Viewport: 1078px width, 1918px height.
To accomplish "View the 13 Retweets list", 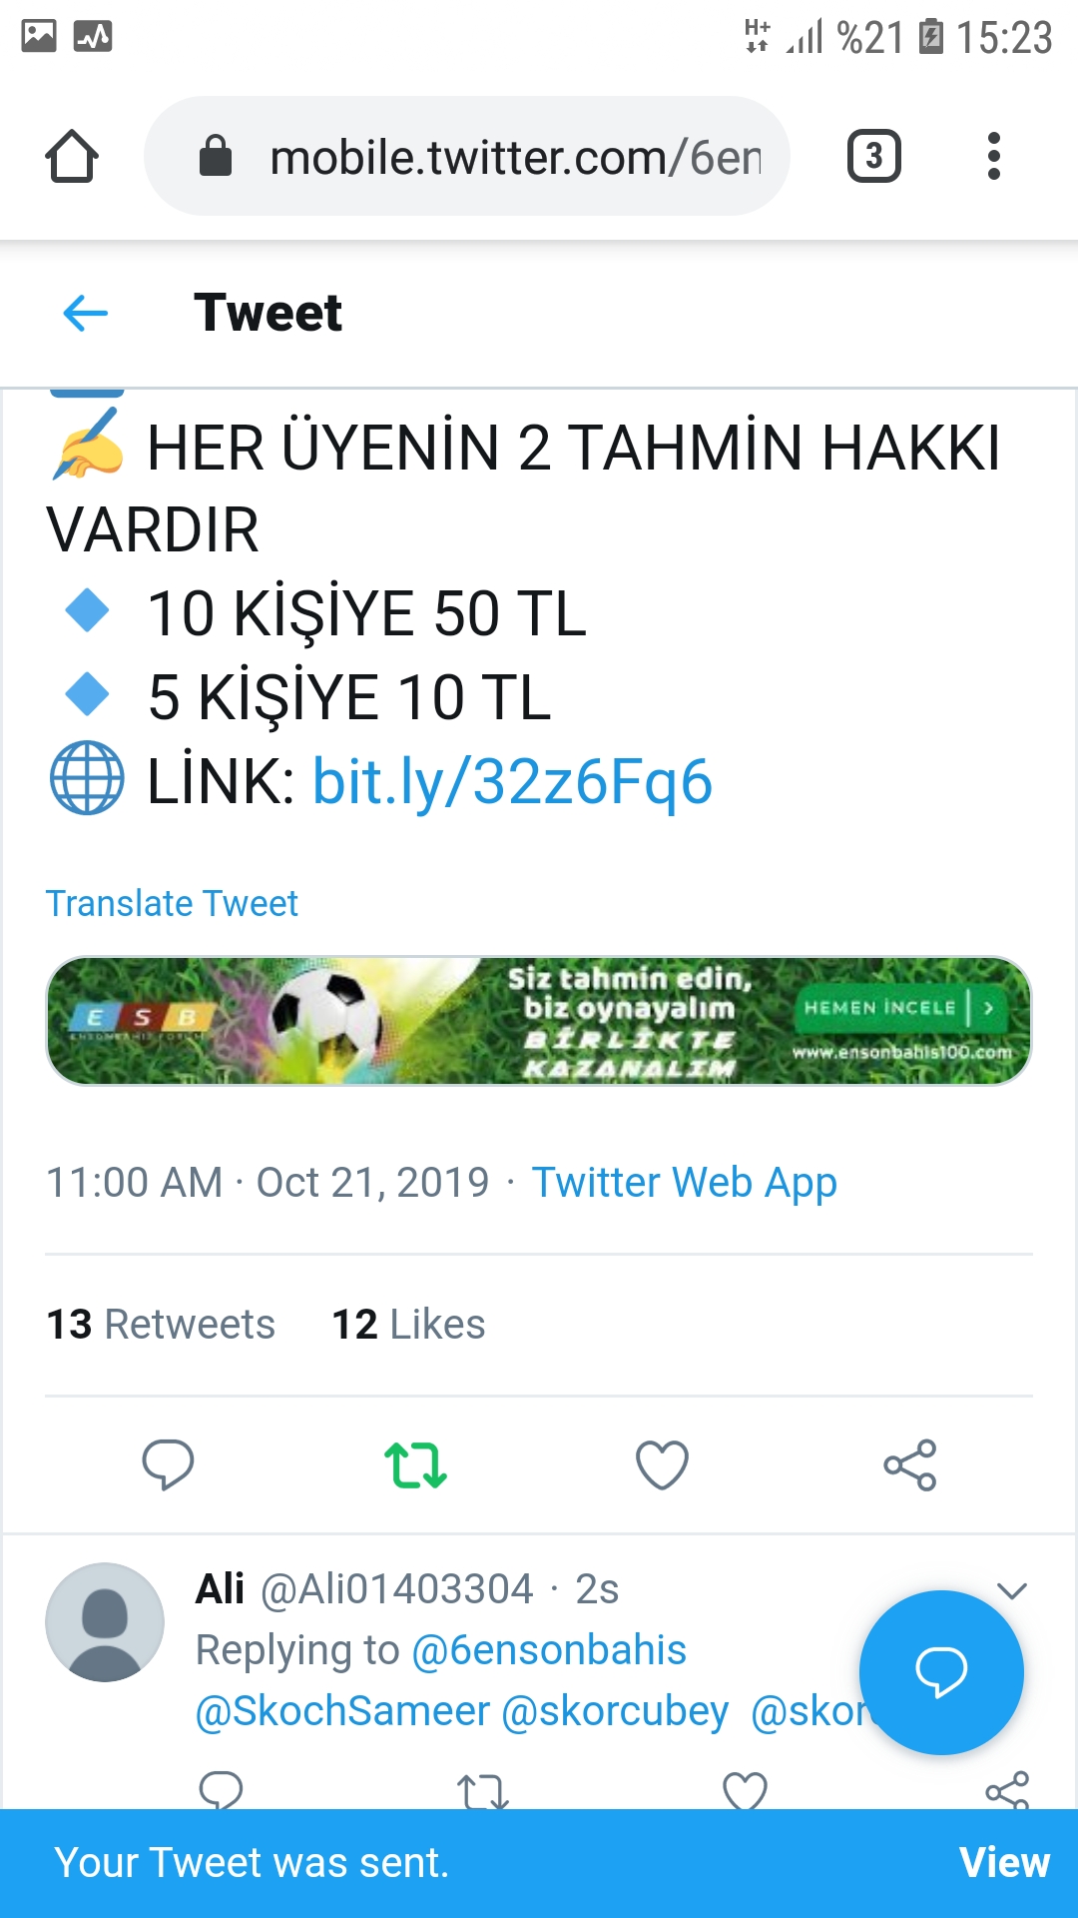I will [161, 1325].
